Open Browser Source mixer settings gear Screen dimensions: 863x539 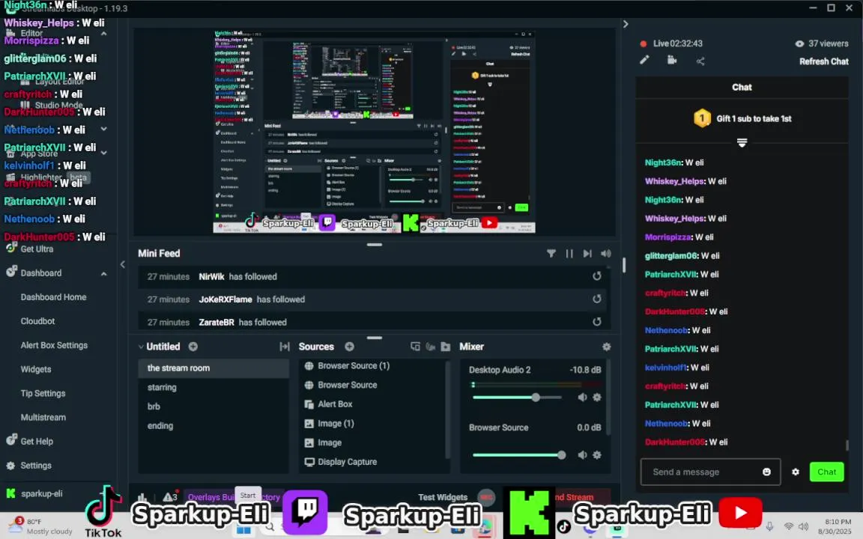click(x=597, y=455)
